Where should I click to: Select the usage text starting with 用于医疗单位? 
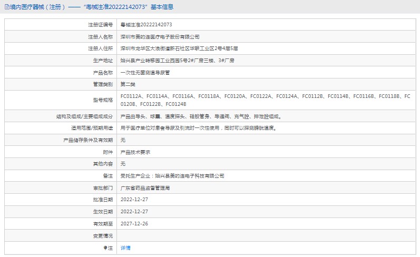pos(199,128)
